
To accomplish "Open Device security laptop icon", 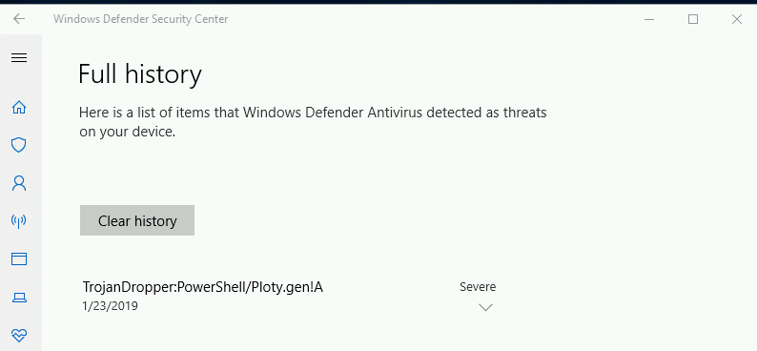I will pyautogui.click(x=19, y=298).
